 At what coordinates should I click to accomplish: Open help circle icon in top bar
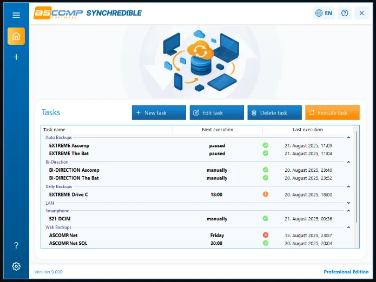point(345,13)
